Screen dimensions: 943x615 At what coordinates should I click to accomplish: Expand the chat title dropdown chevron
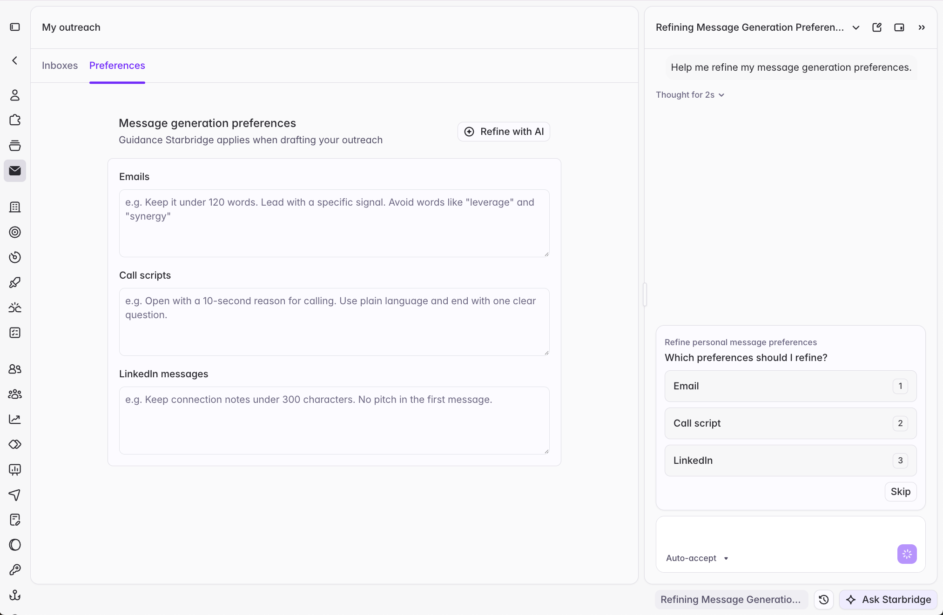click(855, 27)
